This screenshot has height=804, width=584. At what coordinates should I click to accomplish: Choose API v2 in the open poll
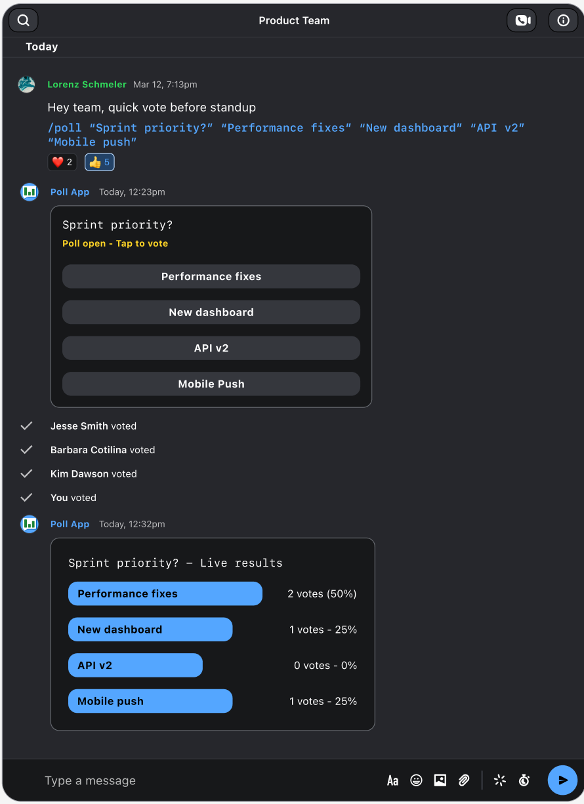coord(211,348)
